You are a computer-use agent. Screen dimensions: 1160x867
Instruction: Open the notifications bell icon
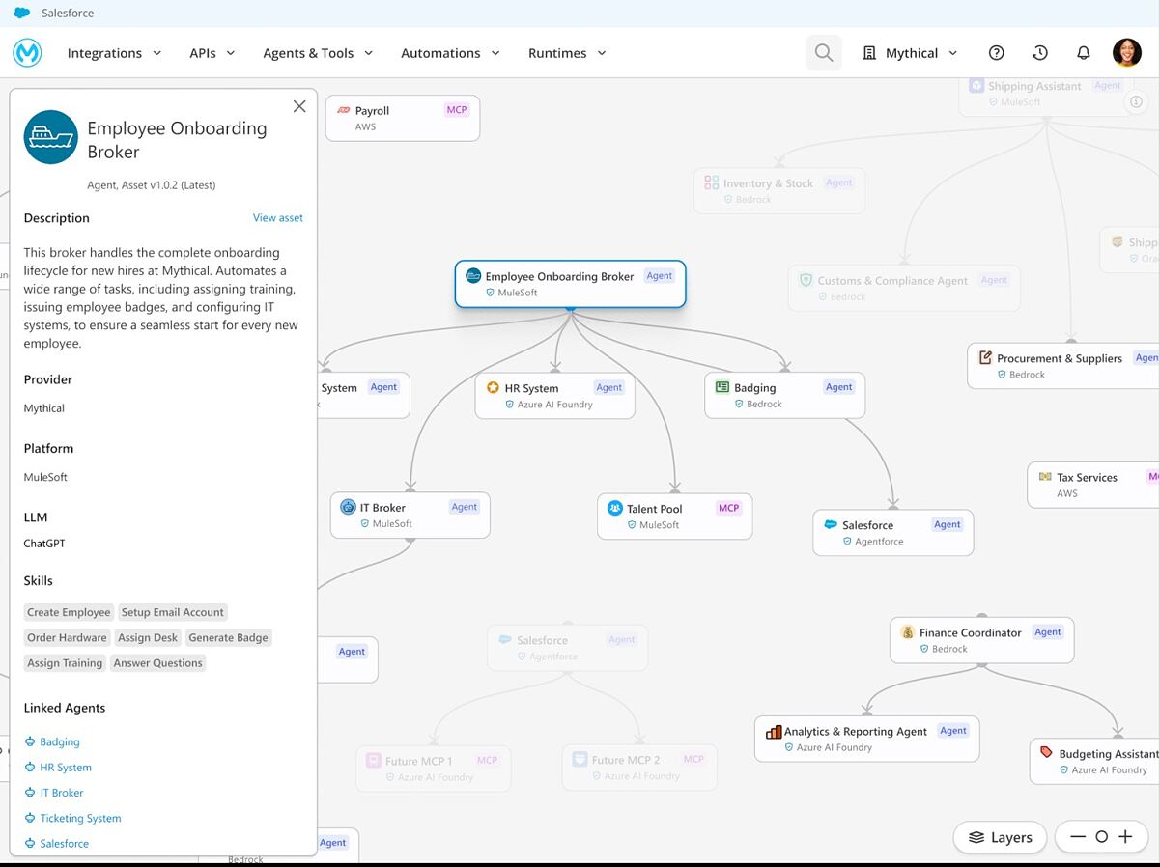click(1084, 53)
